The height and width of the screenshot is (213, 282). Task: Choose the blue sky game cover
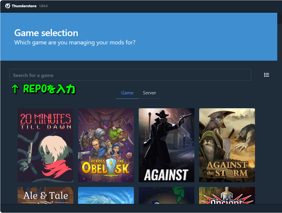[106, 196]
